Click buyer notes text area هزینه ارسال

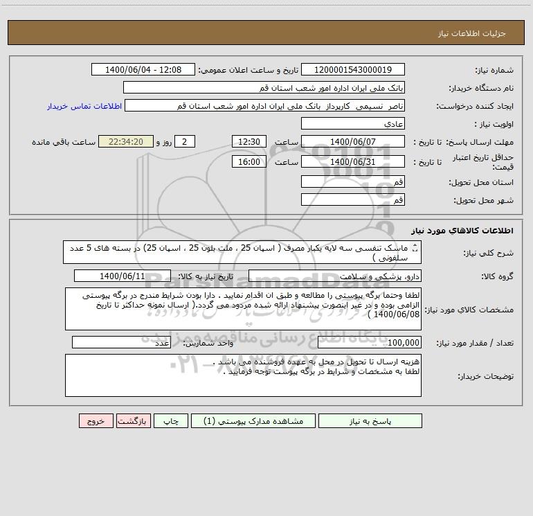pyautogui.click(x=243, y=375)
